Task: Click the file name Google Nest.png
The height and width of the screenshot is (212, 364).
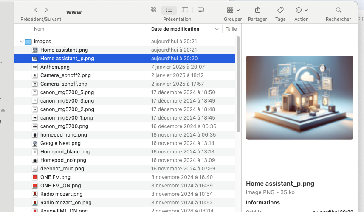Action: pos(60,143)
